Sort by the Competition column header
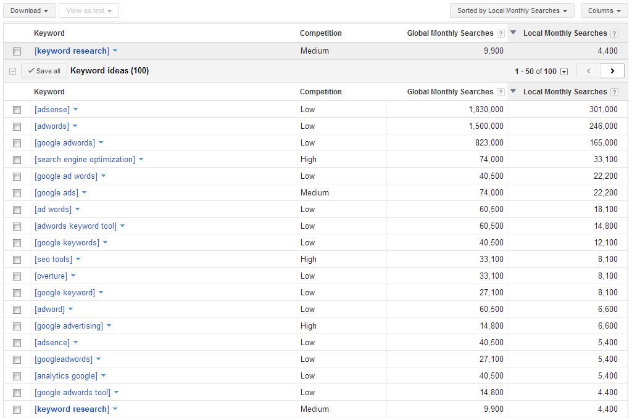Viewport: 632px width, 418px height. coord(320,92)
